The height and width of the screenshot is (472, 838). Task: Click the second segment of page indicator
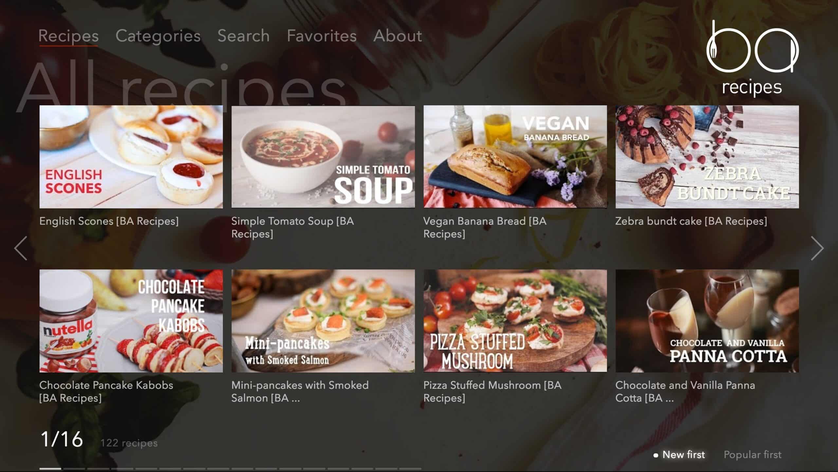coord(74,469)
